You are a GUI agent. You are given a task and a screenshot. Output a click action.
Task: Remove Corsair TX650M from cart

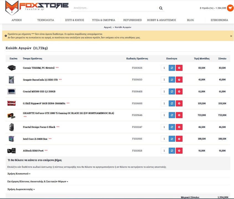click(179, 68)
